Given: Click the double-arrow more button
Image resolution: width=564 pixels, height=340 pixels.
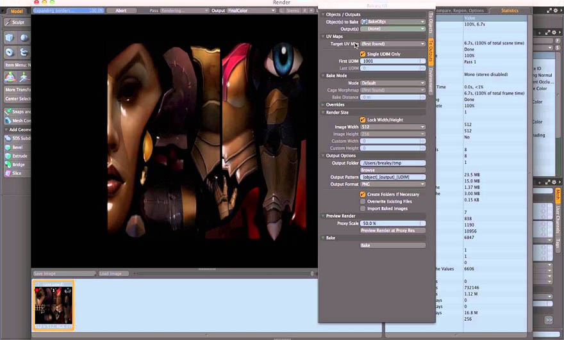Looking at the screenshot, I should [549, 320].
